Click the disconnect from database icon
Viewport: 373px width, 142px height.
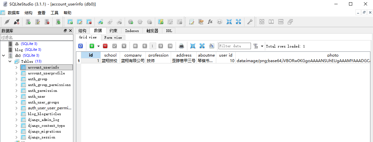click(17, 22)
